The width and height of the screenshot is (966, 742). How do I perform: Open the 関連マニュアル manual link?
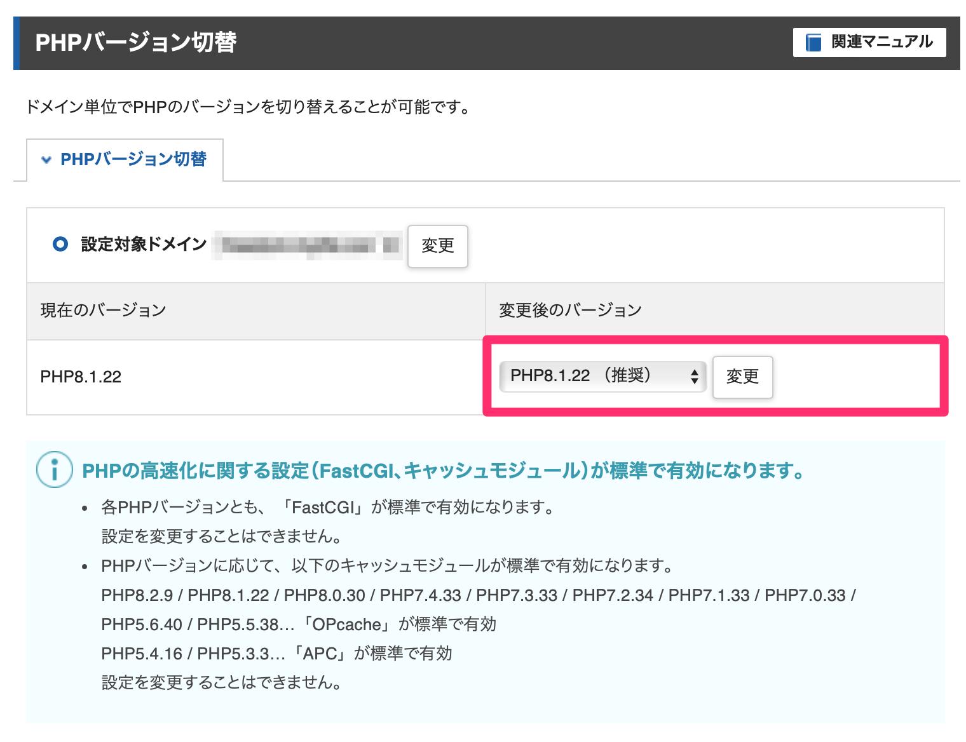[x=869, y=43]
